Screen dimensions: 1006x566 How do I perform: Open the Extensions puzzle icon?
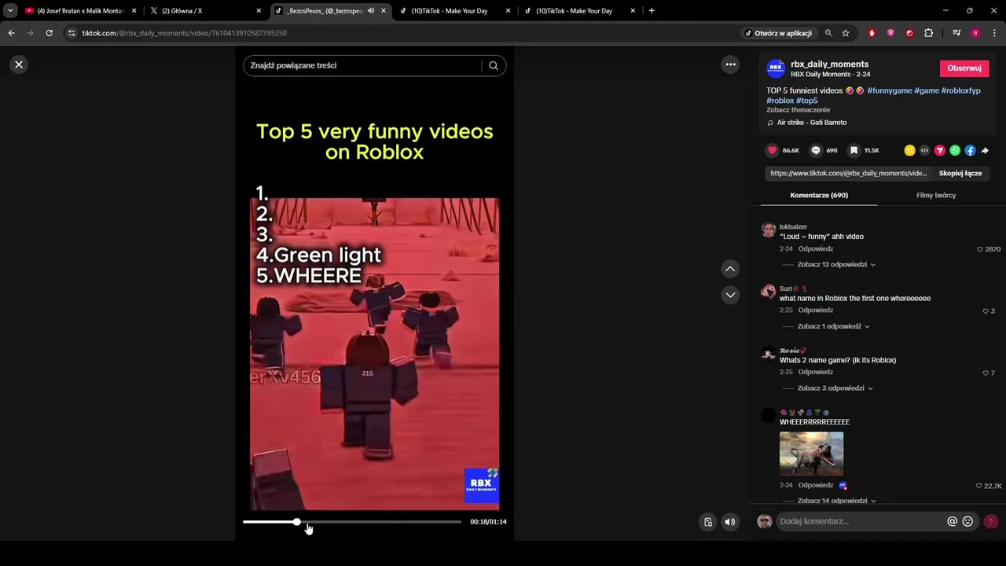tap(929, 33)
